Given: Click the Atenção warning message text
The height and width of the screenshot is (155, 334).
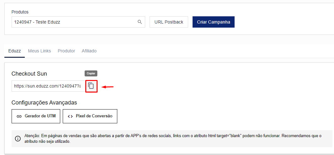Looking at the screenshot, I should coord(172,139).
